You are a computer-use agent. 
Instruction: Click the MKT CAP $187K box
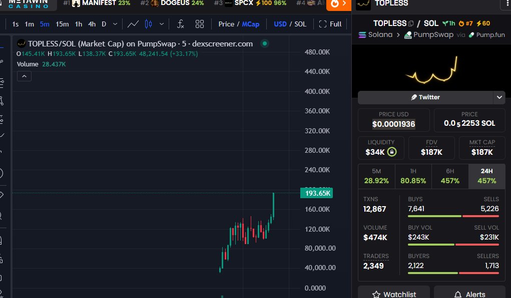482,148
